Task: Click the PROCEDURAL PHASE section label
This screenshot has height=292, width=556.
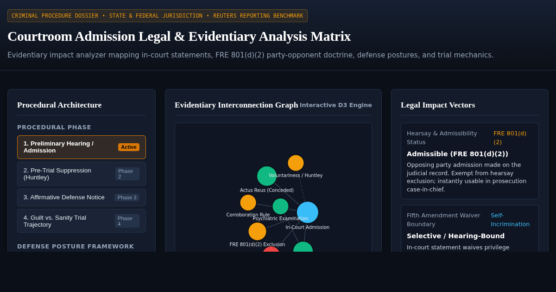Action: click(54, 127)
